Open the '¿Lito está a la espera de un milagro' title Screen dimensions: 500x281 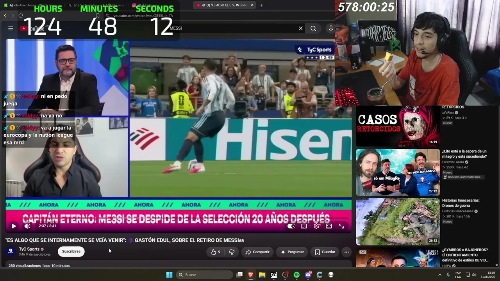click(x=464, y=154)
